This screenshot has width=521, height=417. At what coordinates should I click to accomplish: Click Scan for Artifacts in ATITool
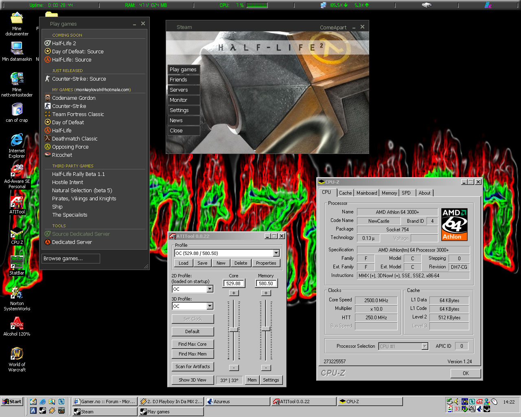tap(193, 367)
